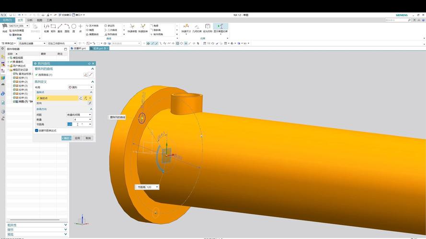Select the Rectangle sketch tool

pyautogui.click(x=53, y=26)
